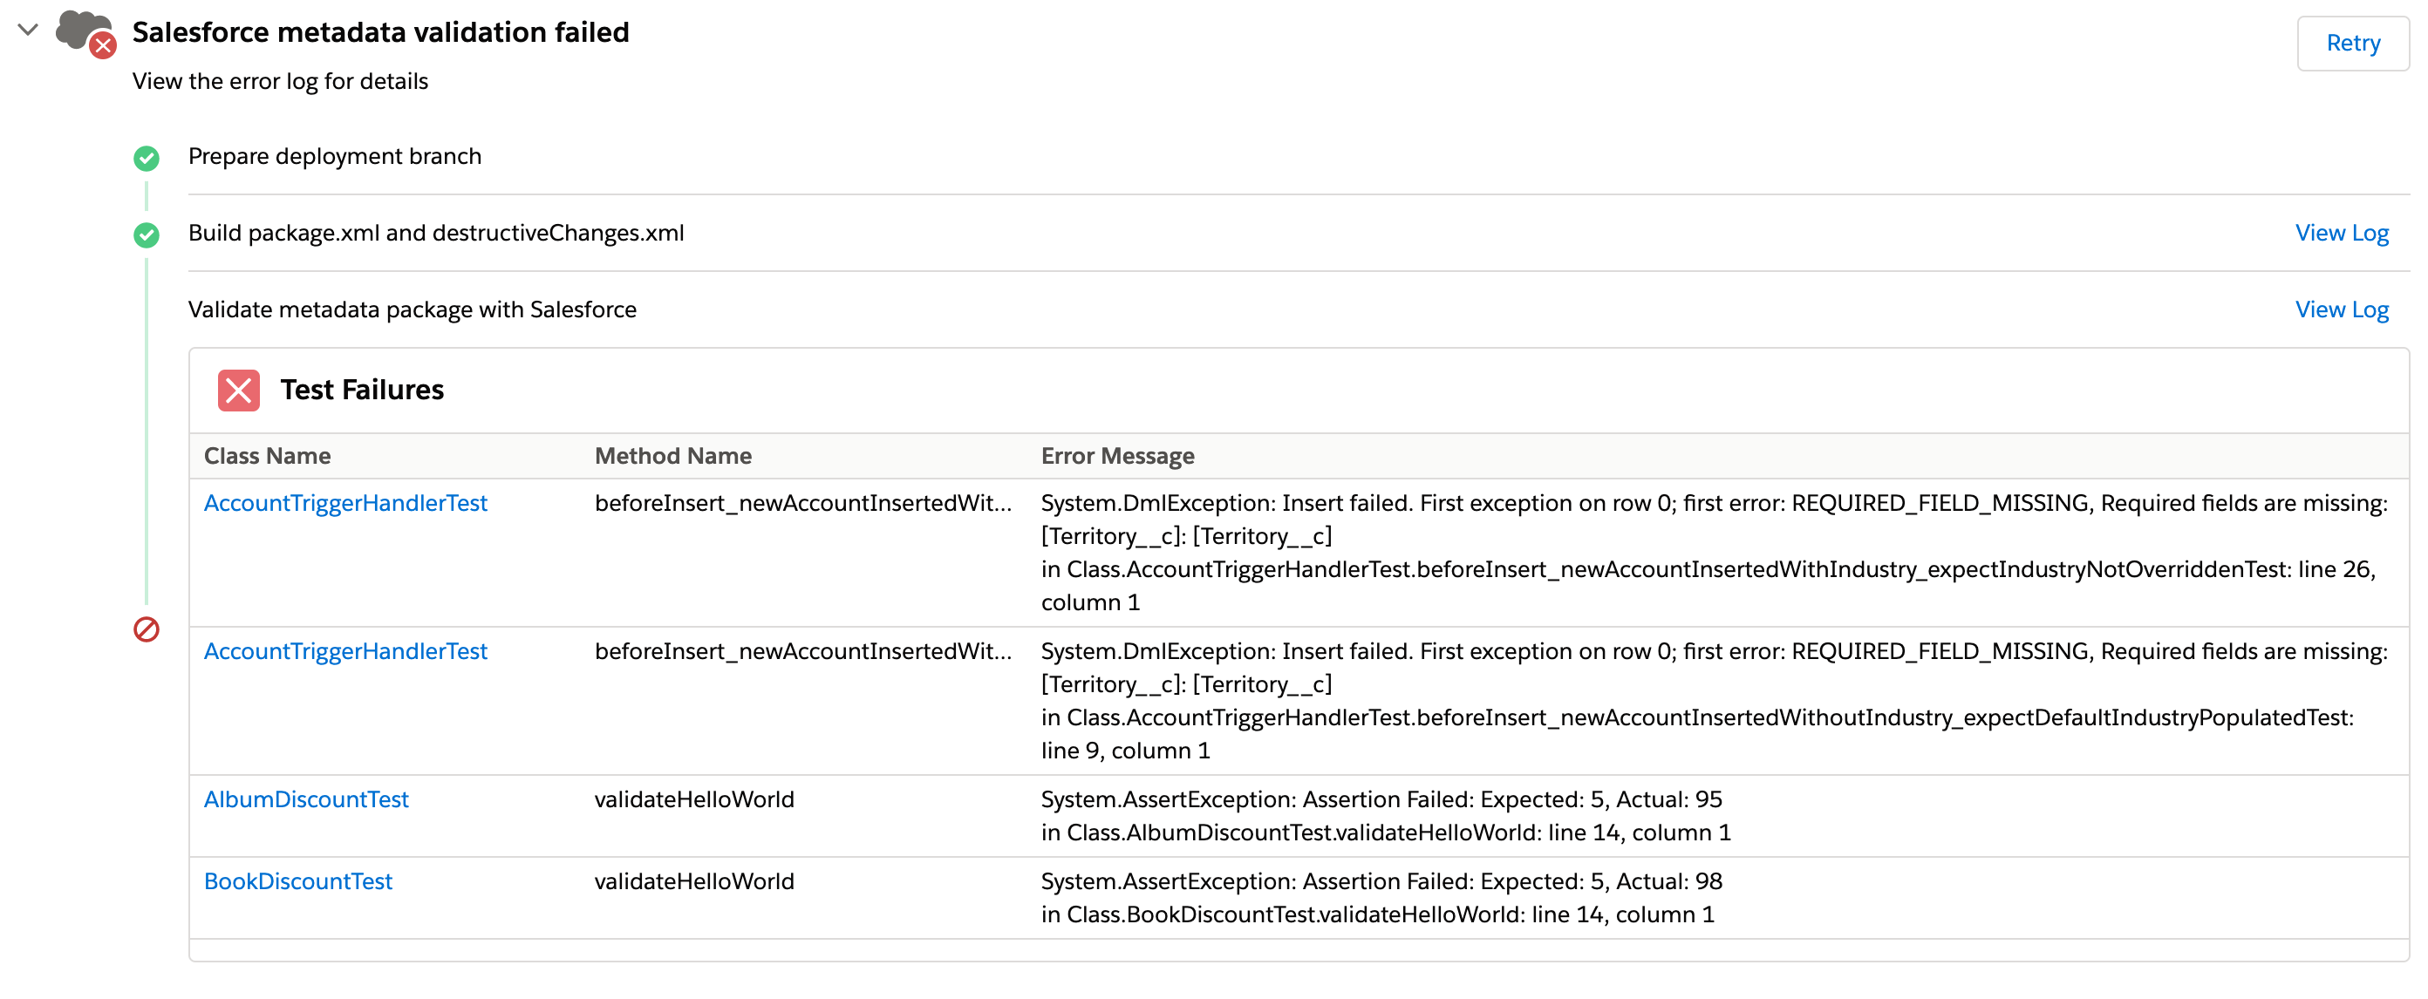The image size is (2428, 999).
Task: Open AccountTriggerHandlerTest link in line 26 row
Action: (x=345, y=502)
